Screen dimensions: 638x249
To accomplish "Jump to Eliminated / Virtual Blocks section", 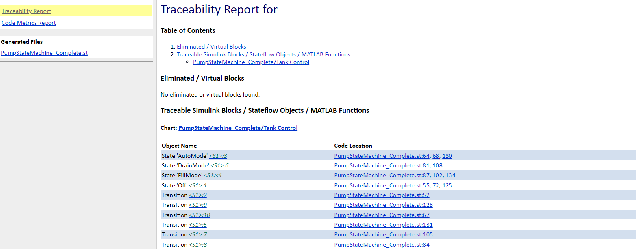I will [x=211, y=47].
